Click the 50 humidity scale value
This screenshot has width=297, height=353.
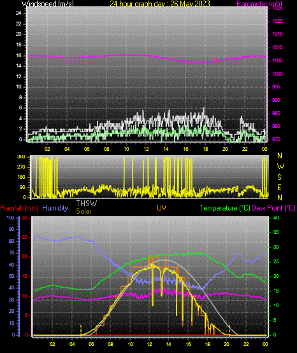[x=11, y=276]
